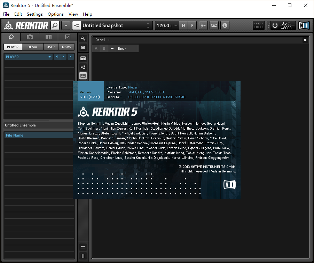Open the menu arrow next to the magnifier

[66, 25]
